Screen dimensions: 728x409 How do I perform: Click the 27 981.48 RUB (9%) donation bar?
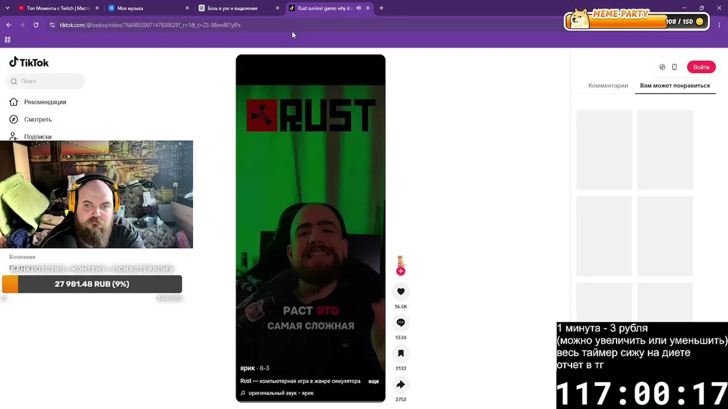(x=92, y=284)
